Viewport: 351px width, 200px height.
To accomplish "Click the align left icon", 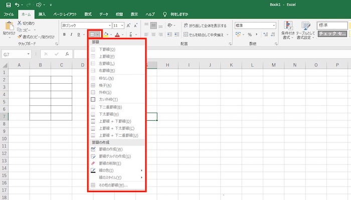I will pyautogui.click(x=146, y=35).
